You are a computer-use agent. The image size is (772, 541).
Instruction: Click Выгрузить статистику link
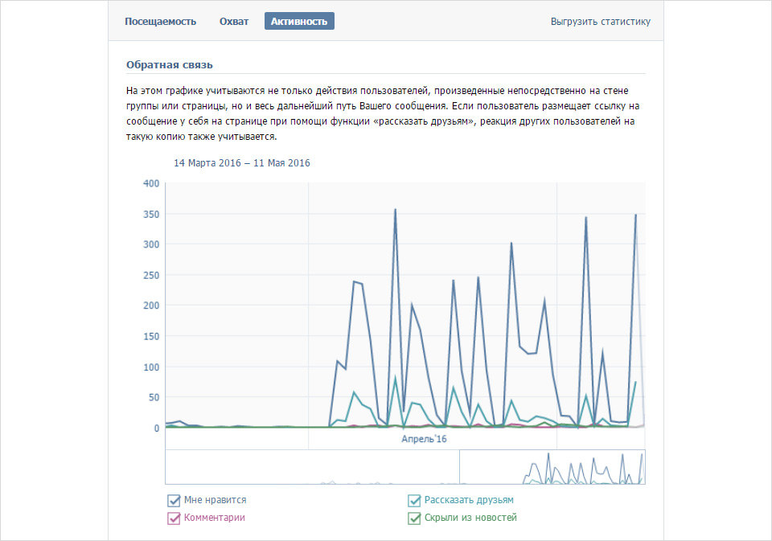point(600,22)
